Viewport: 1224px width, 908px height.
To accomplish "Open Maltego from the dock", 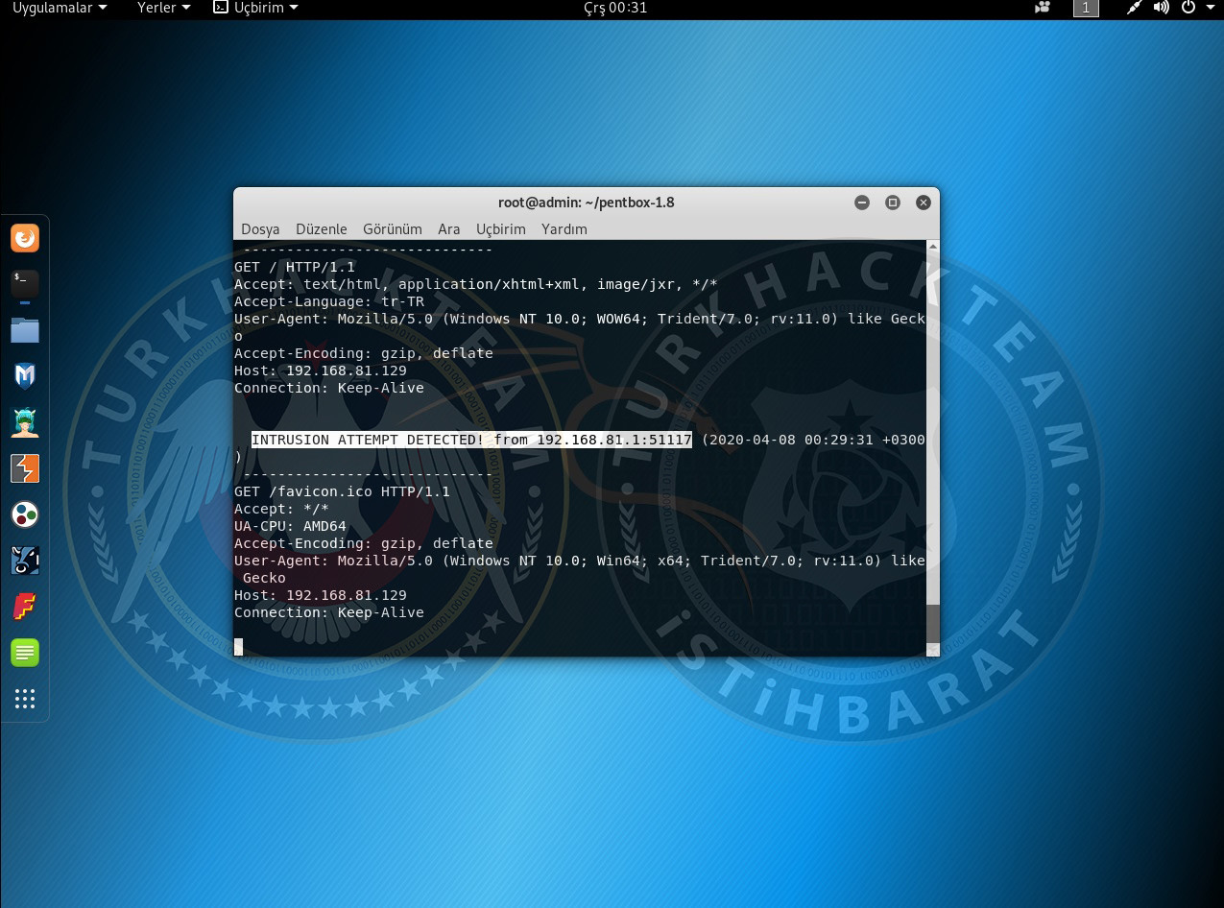I will click(25, 514).
